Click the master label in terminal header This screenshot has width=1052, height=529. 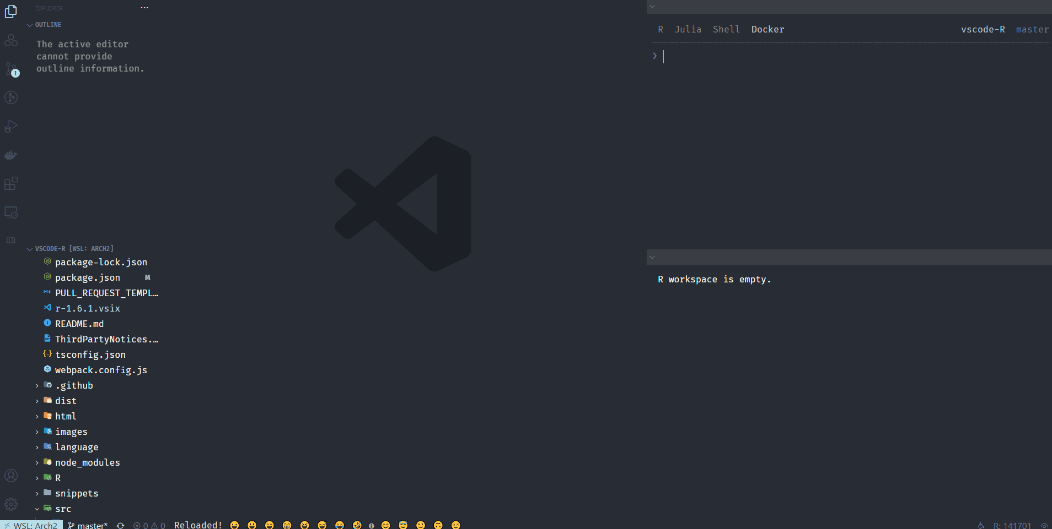pyautogui.click(x=1032, y=29)
